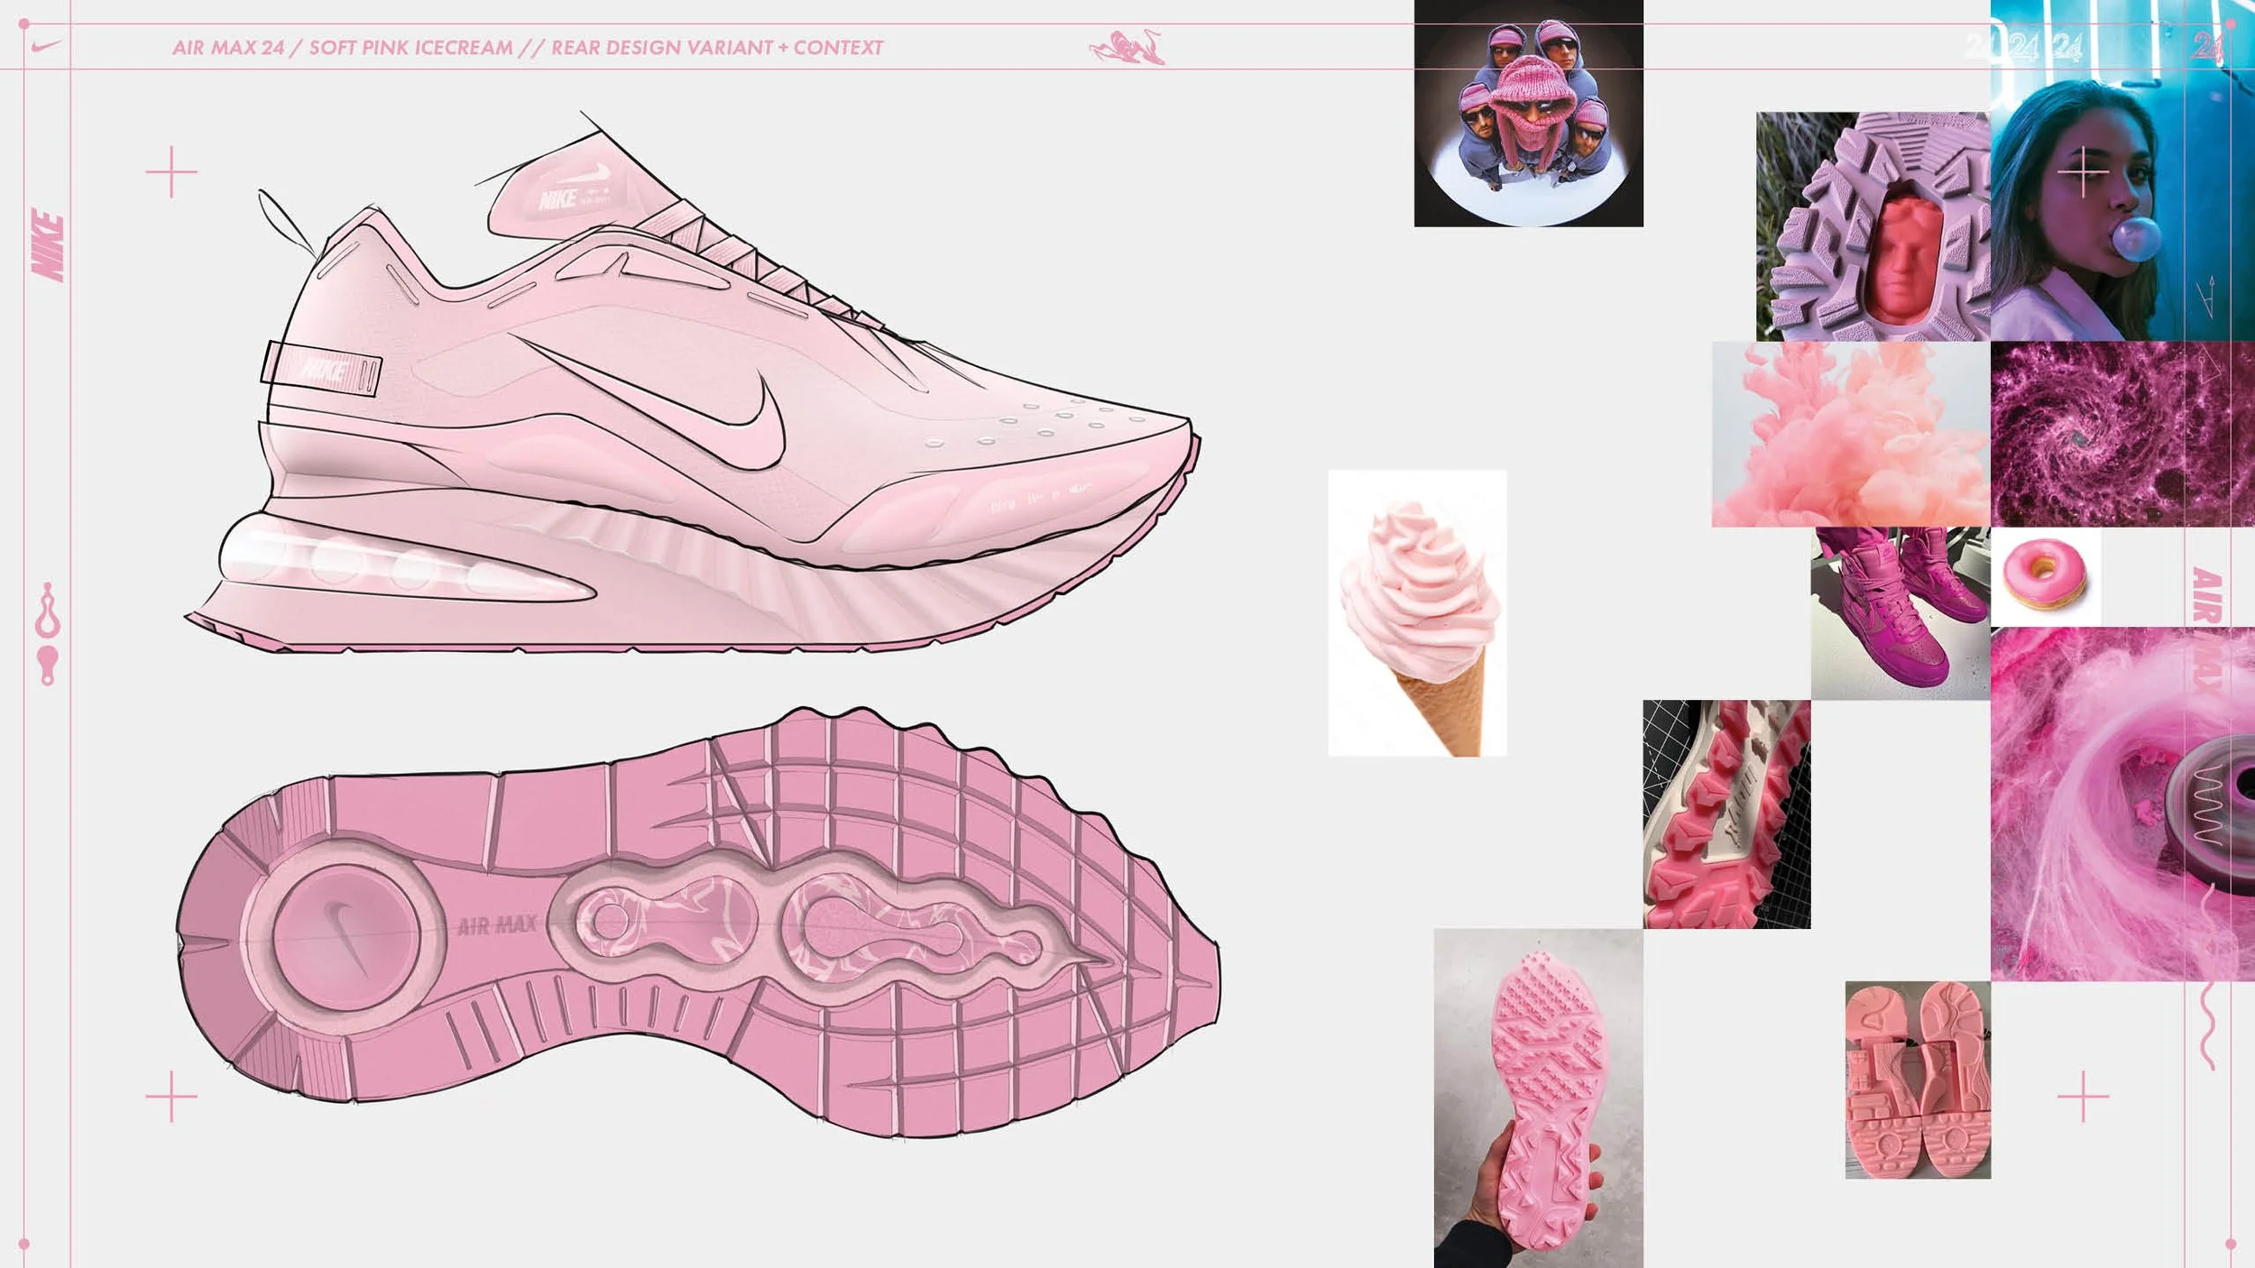Select the vertical NIKE wordmark on left edge

46,243
